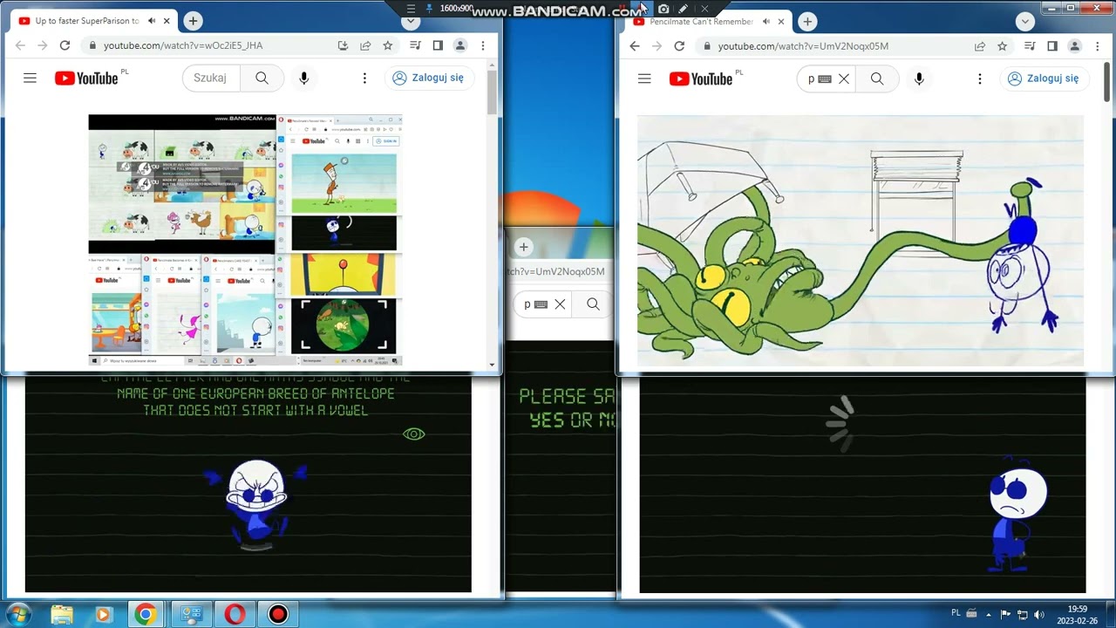Open YouTube settings dots in right window
The height and width of the screenshot is (628, 1116).
979,78
